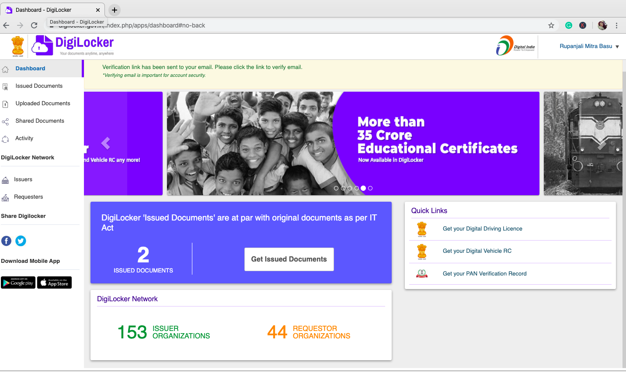Click the train banner slide on the right

(583, 143)
